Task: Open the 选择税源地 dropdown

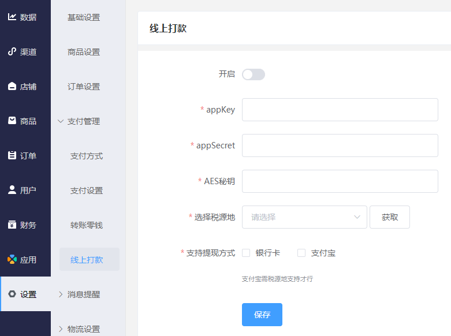Action: pos(304,217)
